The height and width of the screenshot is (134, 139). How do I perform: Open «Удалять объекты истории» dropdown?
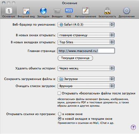pyautogui.click(x=86, y=68)
